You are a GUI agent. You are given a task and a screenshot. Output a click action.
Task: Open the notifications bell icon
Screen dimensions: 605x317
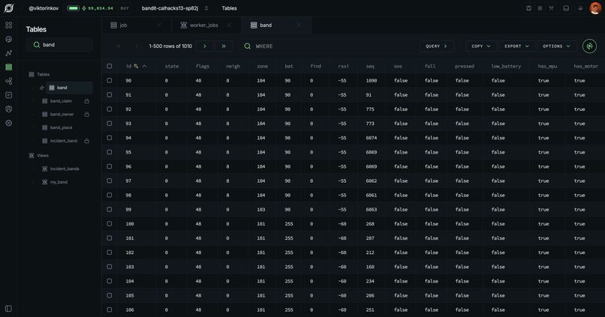point(580,8)
